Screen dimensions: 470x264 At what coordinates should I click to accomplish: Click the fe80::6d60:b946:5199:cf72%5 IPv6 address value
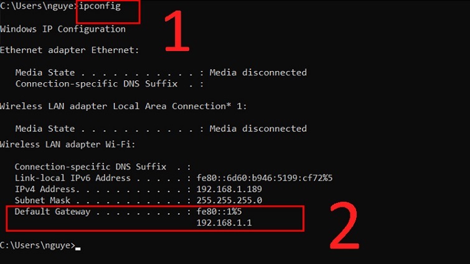click(264, 178)
